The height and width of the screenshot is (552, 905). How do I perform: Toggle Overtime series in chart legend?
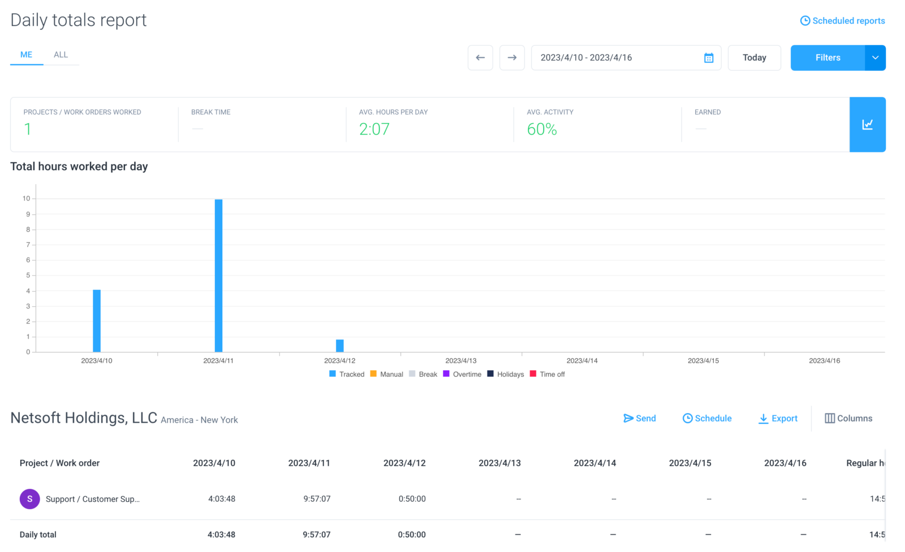tap(462, 374)
